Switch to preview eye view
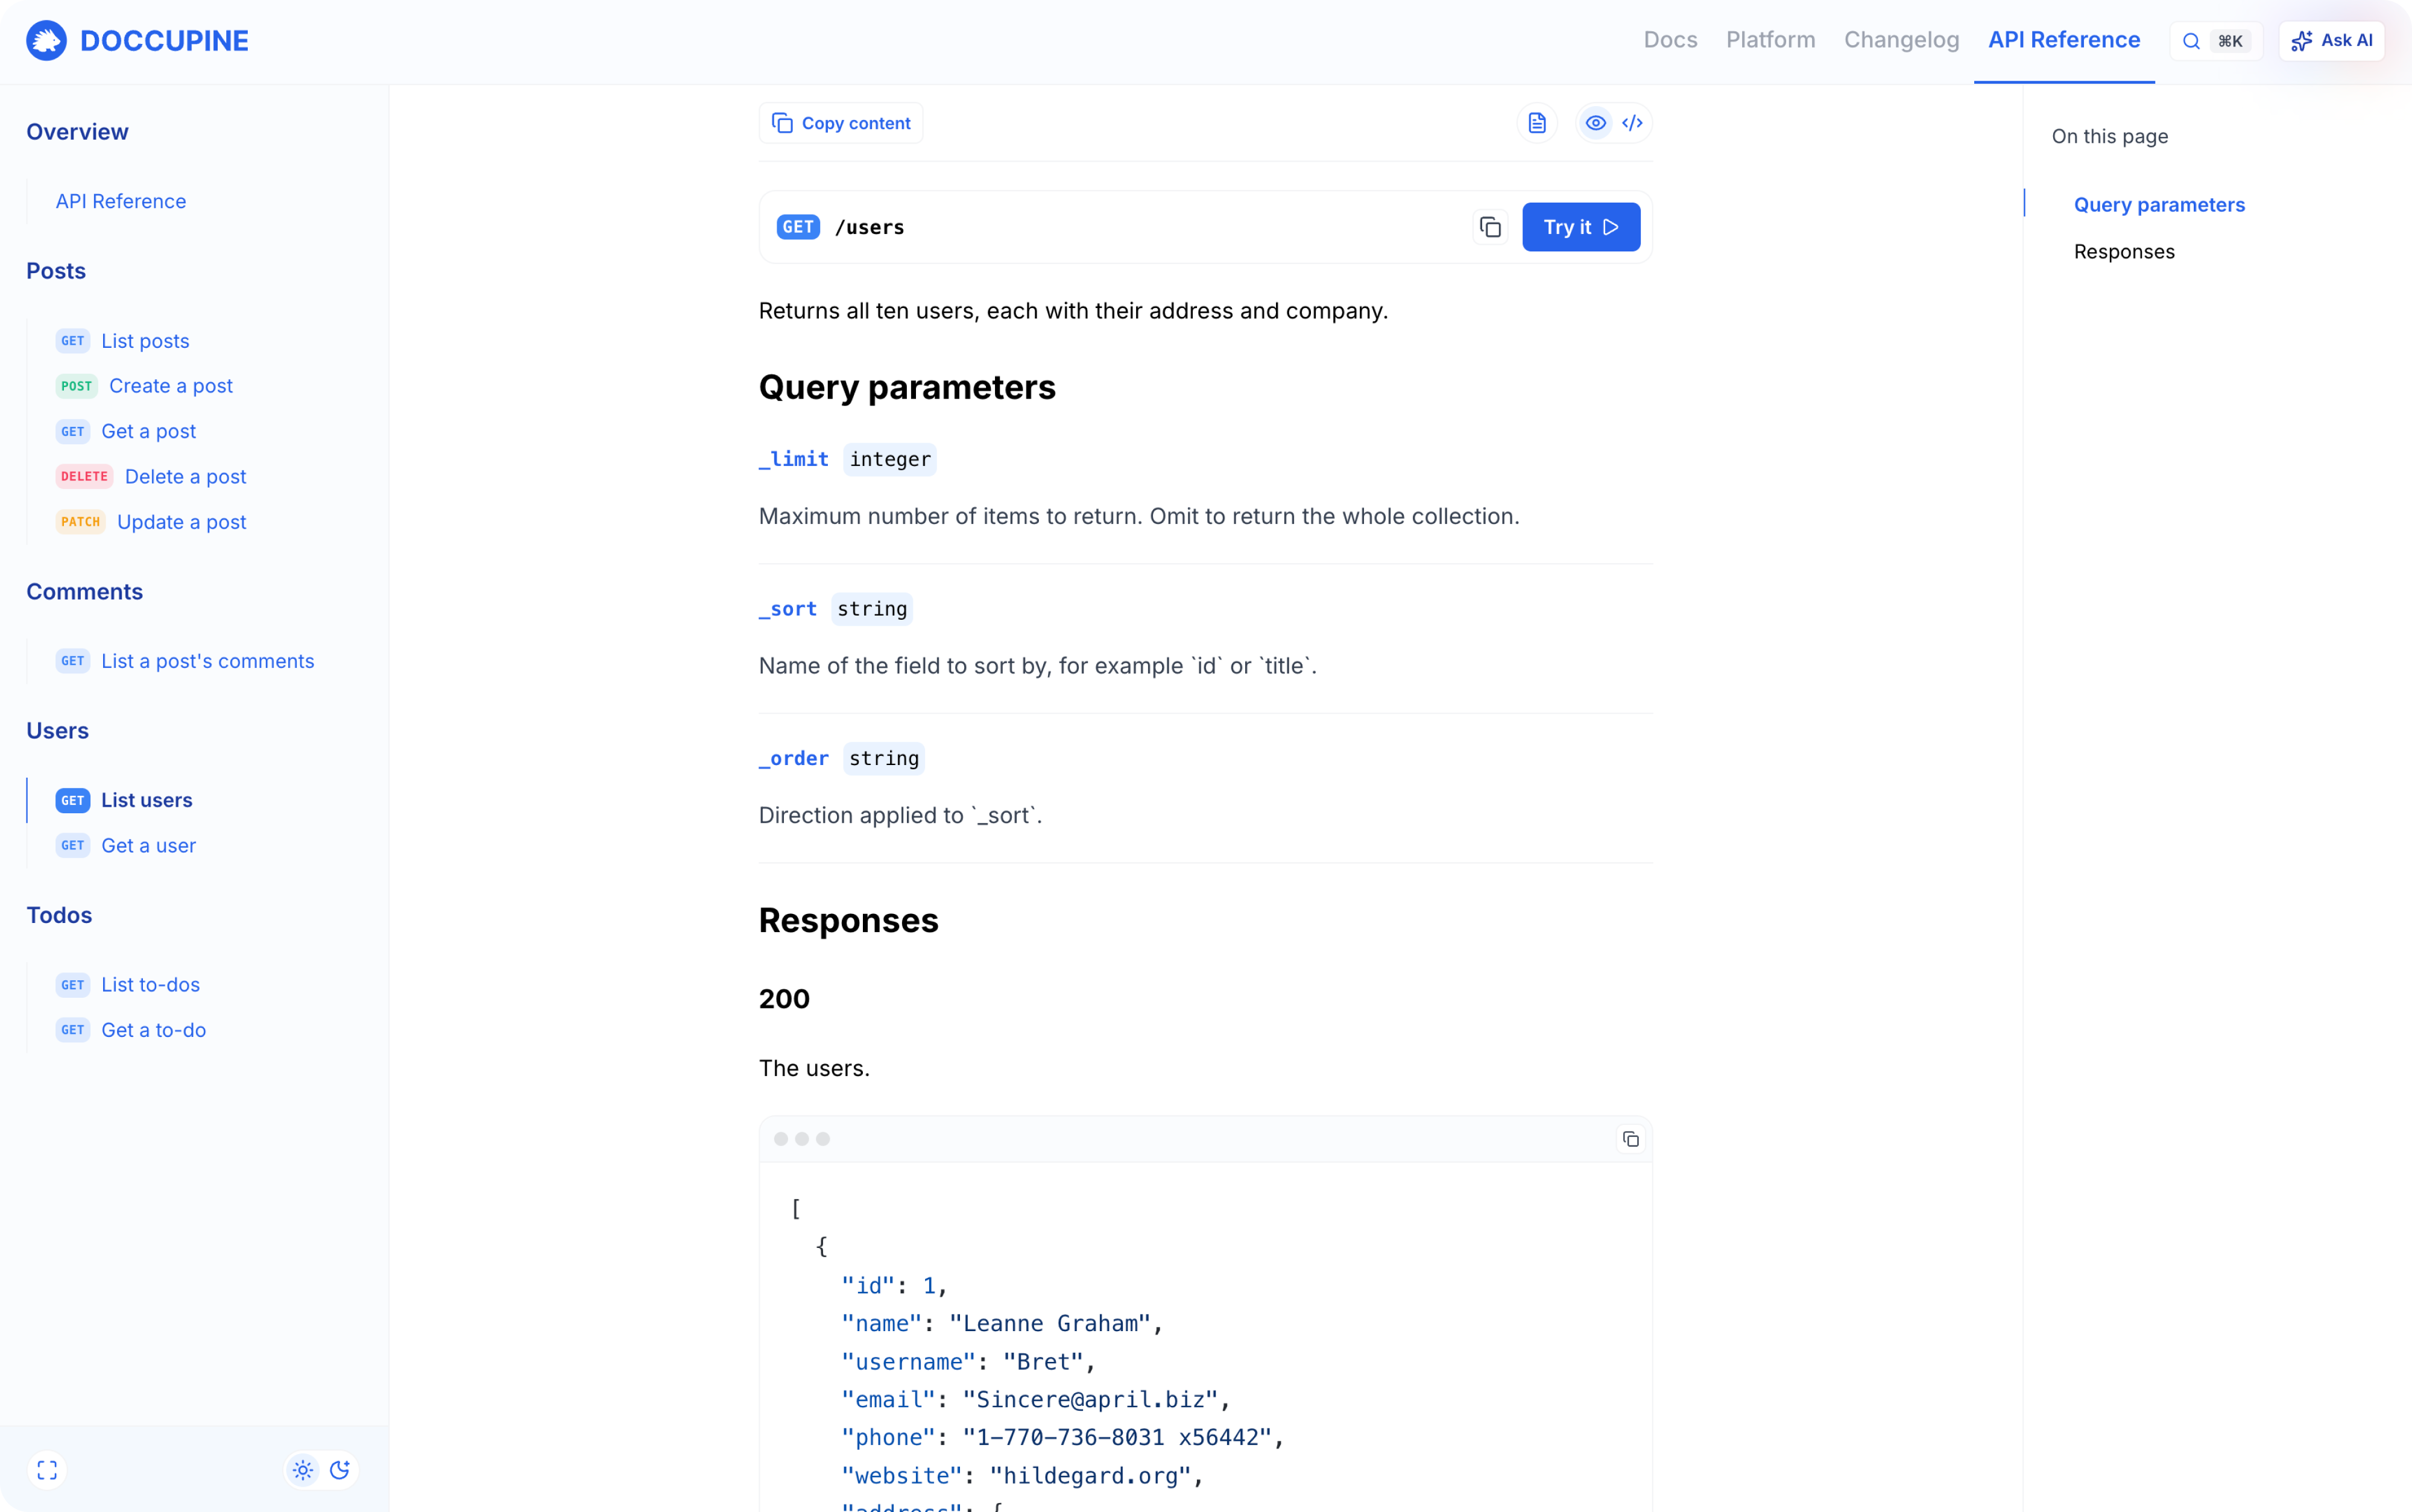2412x1512 pixels. (1595, 123)
